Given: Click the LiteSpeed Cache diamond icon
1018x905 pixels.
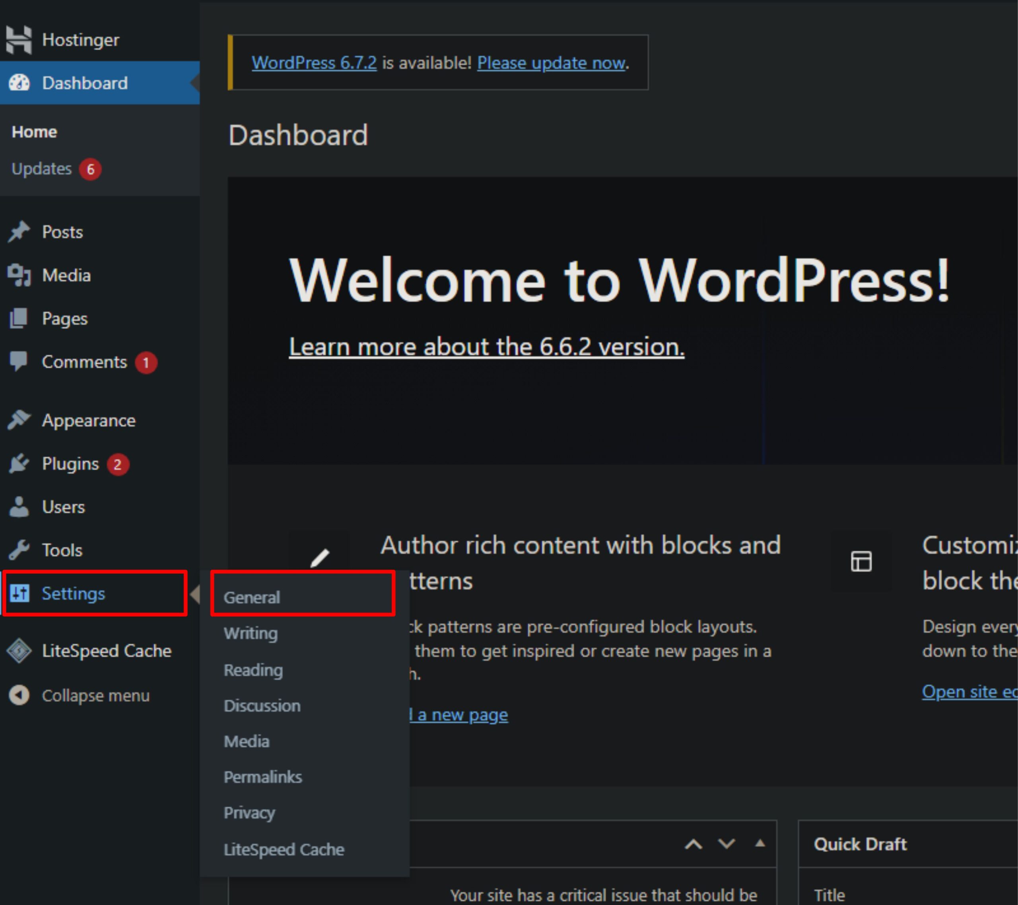Looking at the screenshot, I should pyautogui.click(x=19, y=651).
